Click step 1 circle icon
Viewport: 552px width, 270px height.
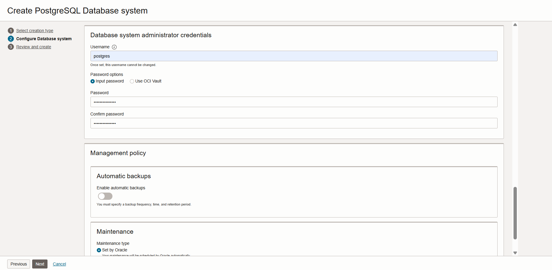tap(11, 31)
